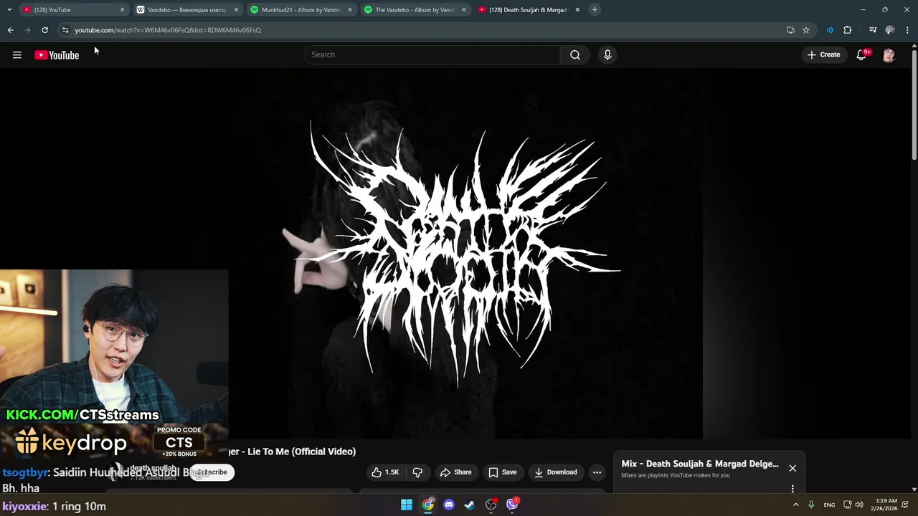Start voice search with microphone
This screenshot has height=516, width=918.
click(607, 54)
